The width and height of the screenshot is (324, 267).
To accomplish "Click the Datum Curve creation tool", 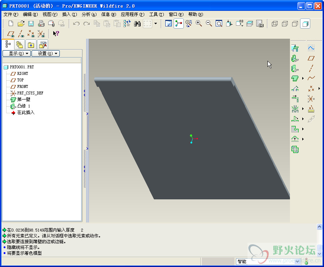I will click(x=311, y=79).
